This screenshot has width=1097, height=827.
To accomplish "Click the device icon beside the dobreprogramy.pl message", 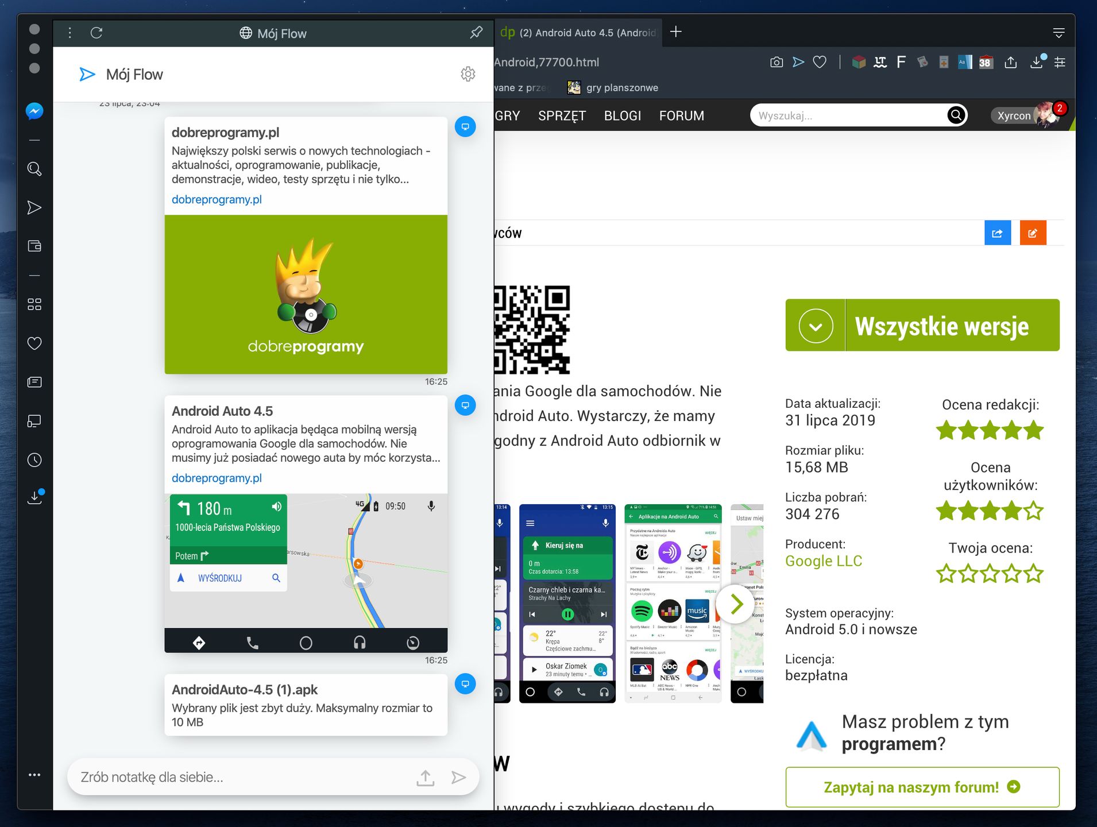I will (x=465, y=126).
